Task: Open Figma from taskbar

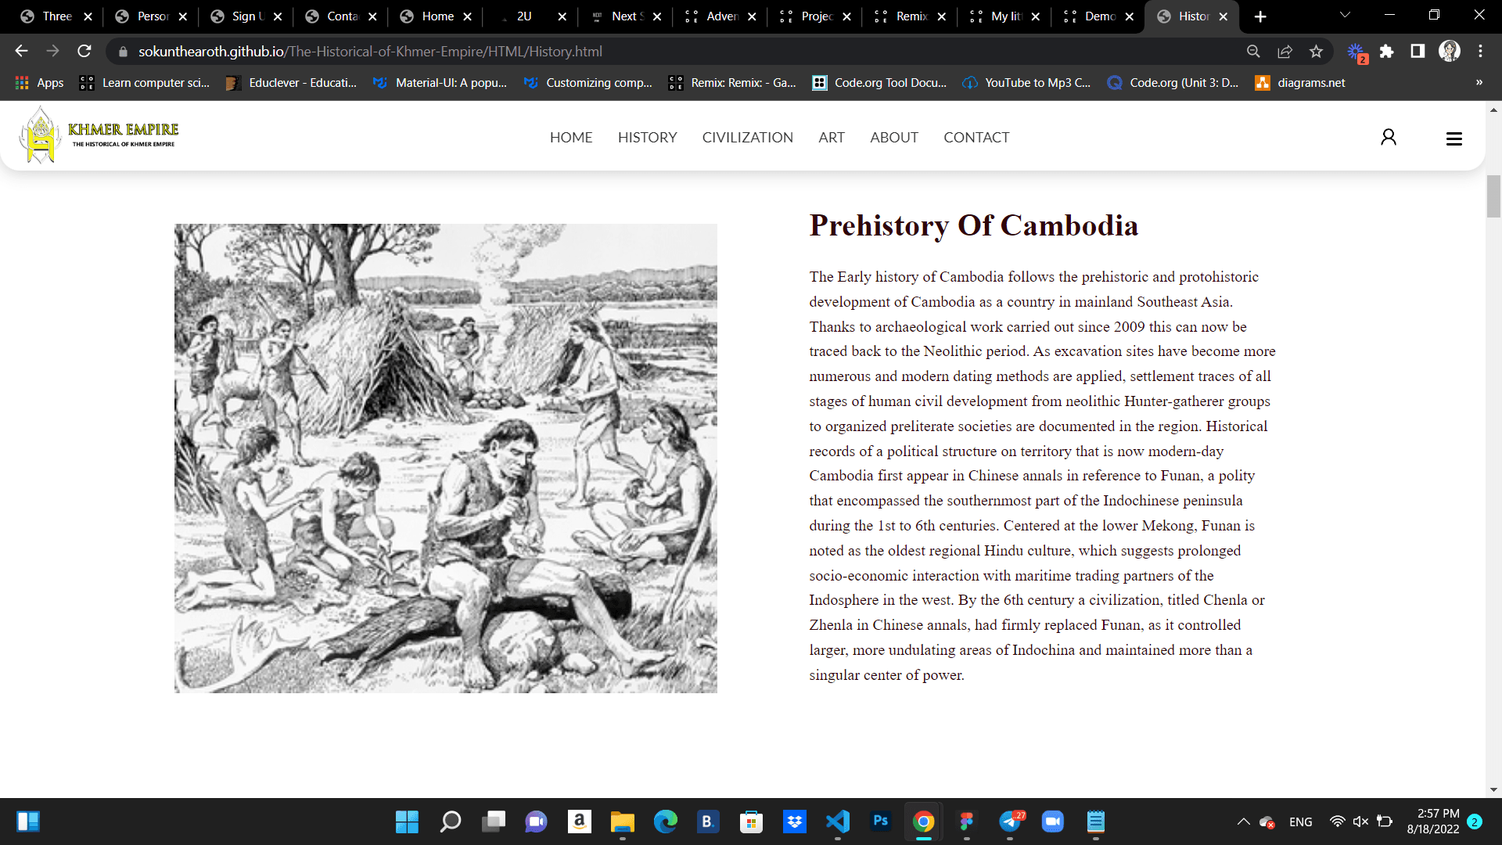Action: (967, 822)
